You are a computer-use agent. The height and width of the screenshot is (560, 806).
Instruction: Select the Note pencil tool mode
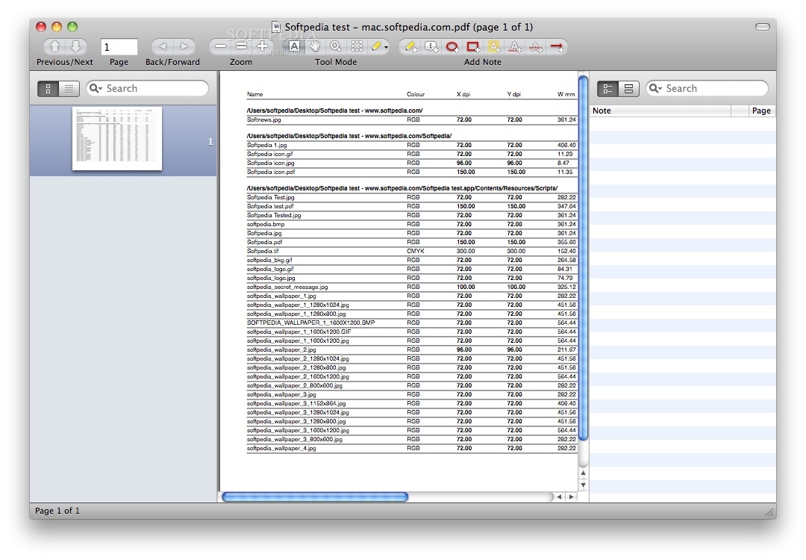click(x=375, y=46)
